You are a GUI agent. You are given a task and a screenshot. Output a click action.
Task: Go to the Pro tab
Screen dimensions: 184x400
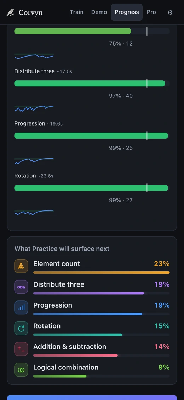[151, 12]
